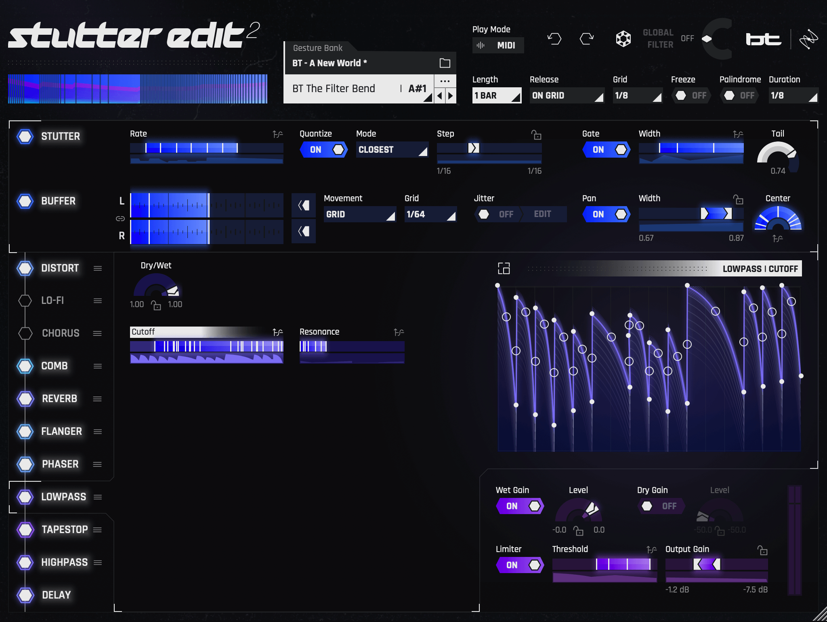The image size is (827, 622).
Task: Enable the Freeze toggle
Action: tap(691, 95)
